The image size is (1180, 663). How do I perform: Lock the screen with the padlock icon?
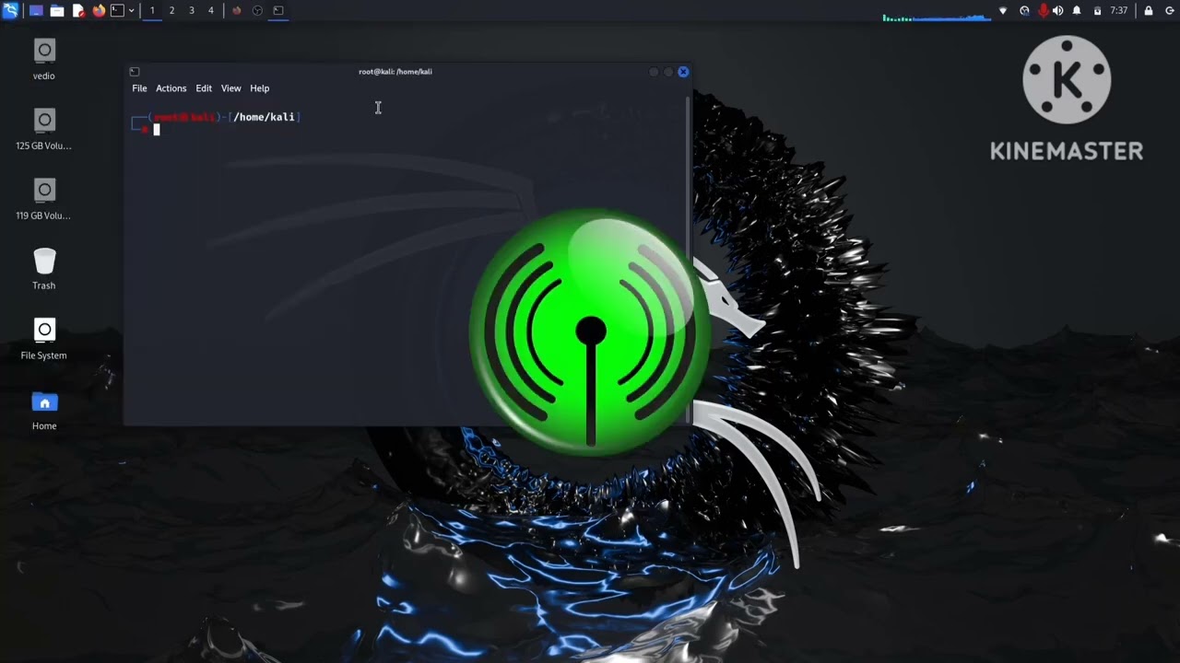point(1149,11)
